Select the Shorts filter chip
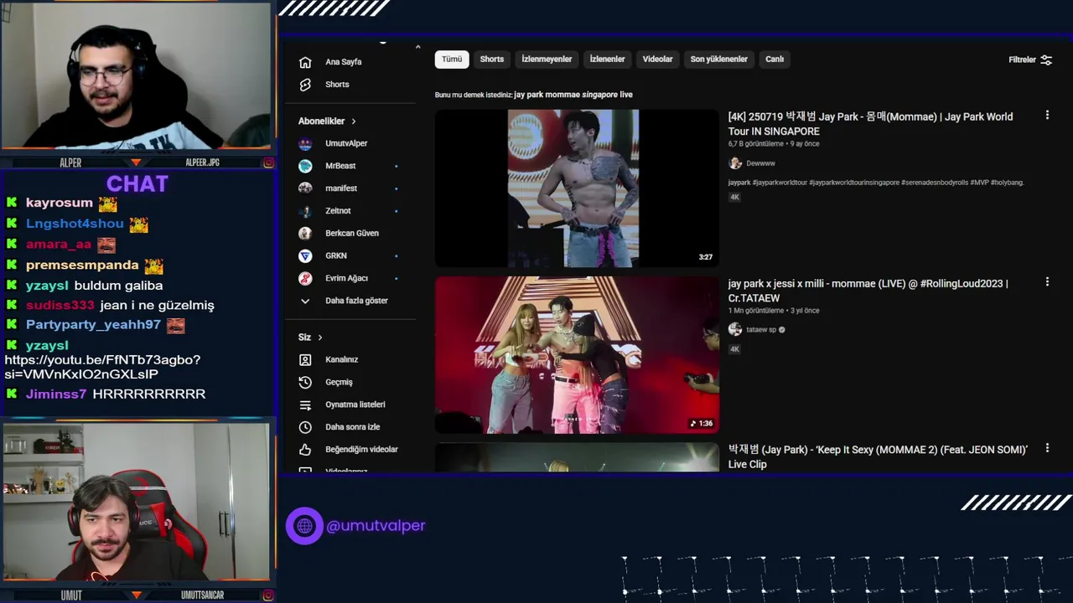Viewport: 1073px width, 603px height. point(492,59)
